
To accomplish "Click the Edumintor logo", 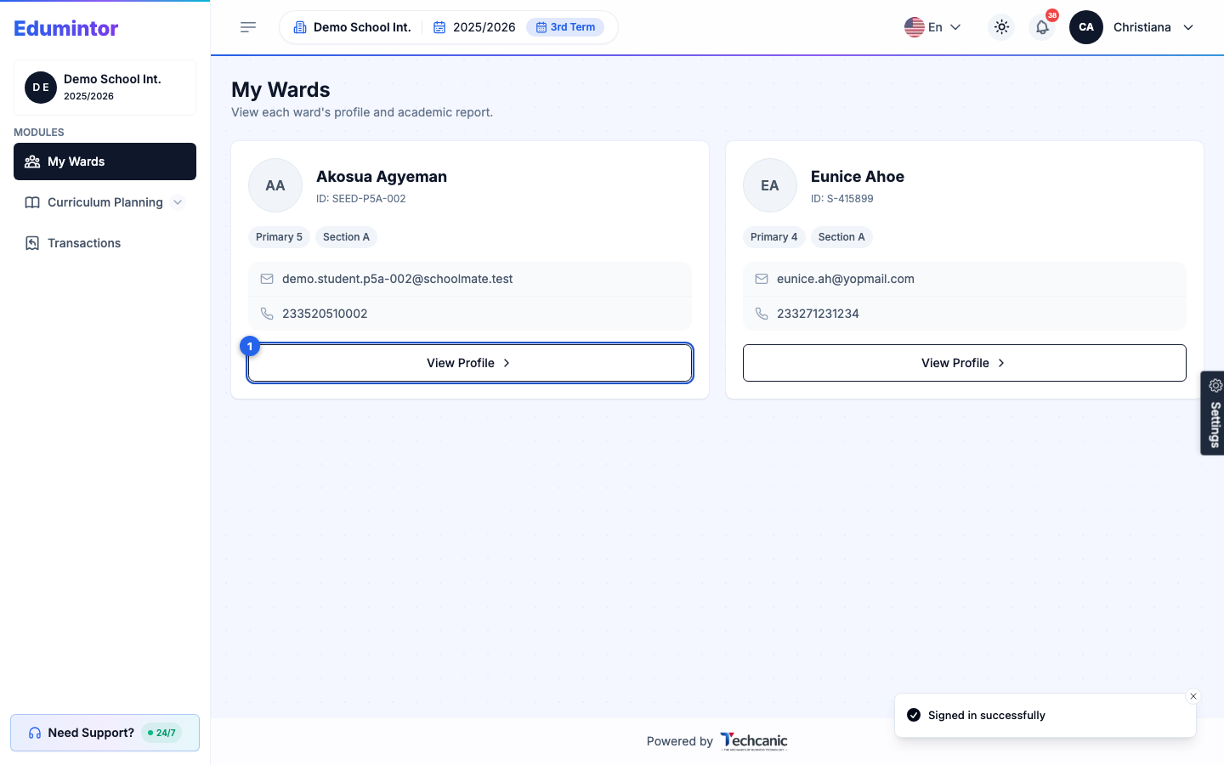I will [66, 28].
